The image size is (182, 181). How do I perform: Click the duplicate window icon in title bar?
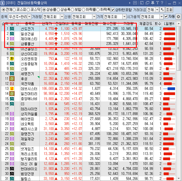tap(147, 3)
